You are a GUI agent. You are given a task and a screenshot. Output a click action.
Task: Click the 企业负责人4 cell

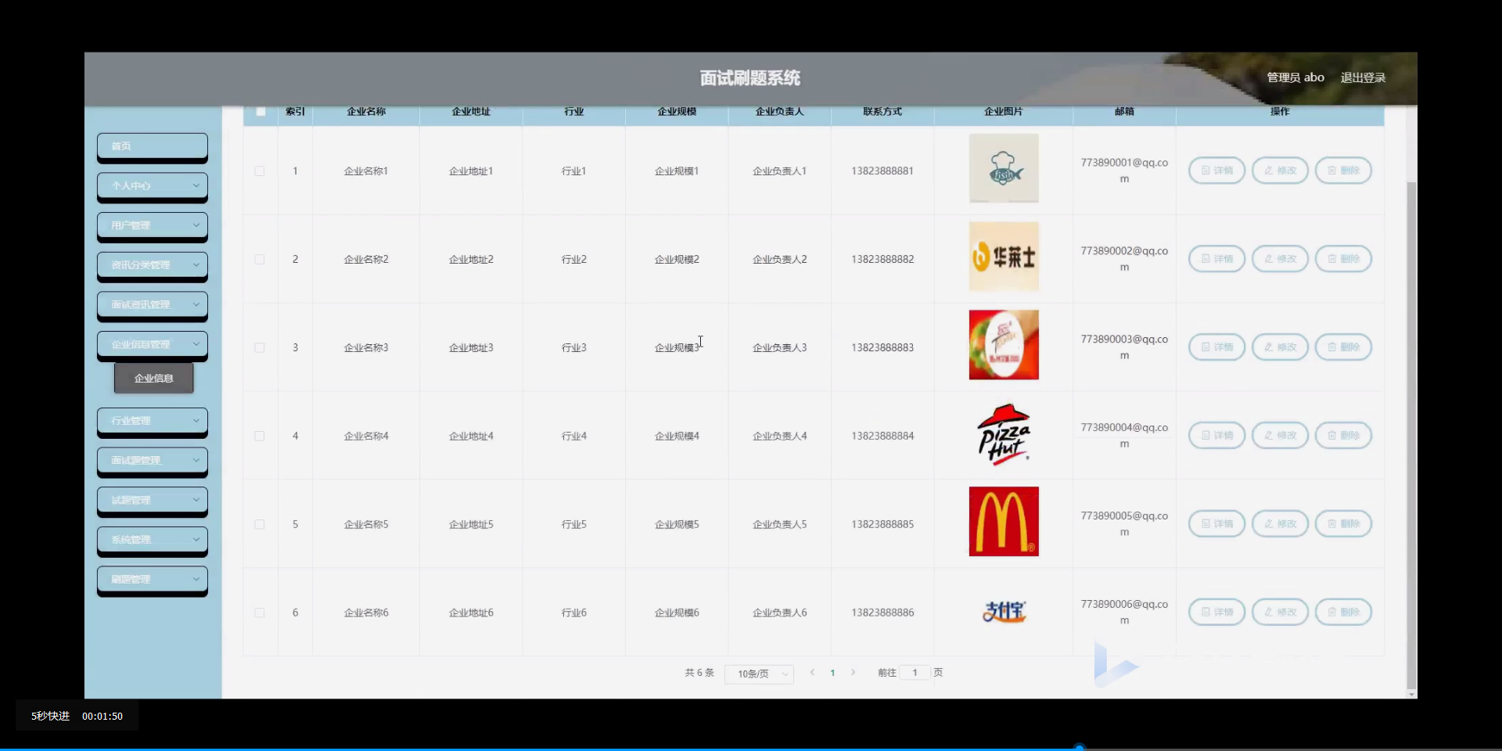780,436
